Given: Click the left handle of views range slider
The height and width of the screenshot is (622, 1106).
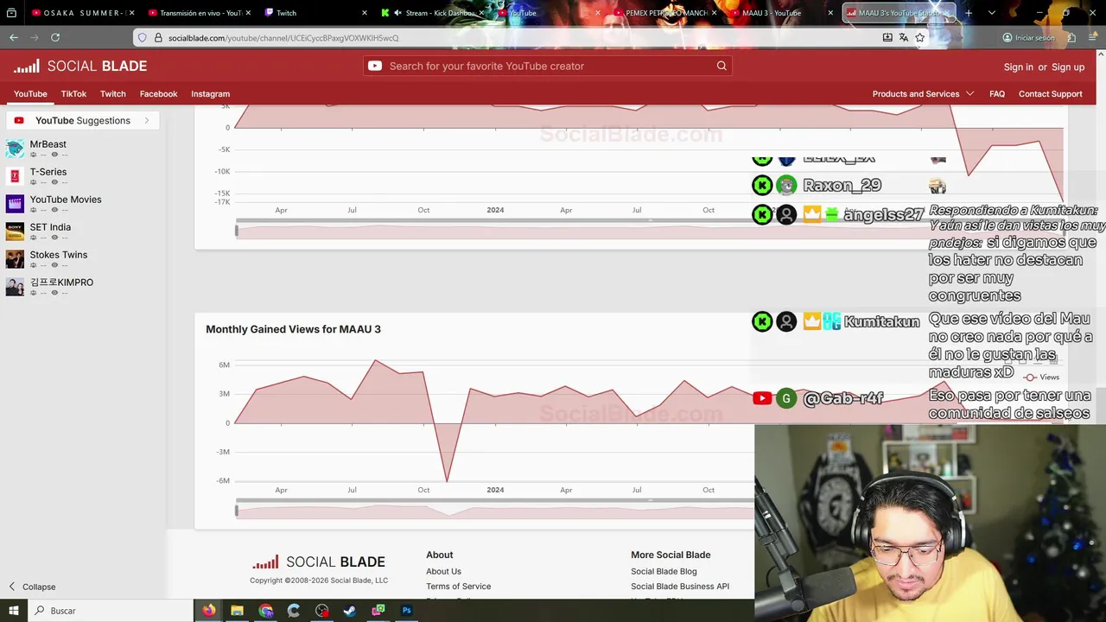Looking at the screenshot, I should [x=237, y=511].
